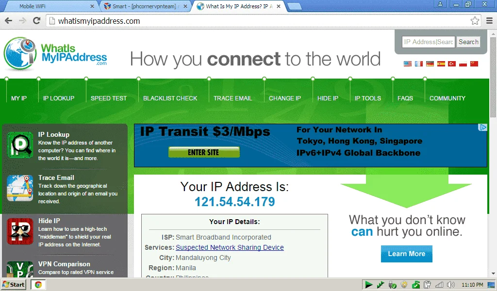This screenshot has height=291, width=497.
Task: Click the Hide IP sidebar heading
Action: pyautogui.click(x=49, y=221)
